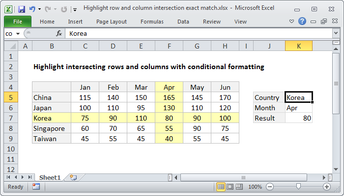The width and height of the screenshot is (344, 196).
Task: Open the Review tab
Action: click(x=212, y=22)
